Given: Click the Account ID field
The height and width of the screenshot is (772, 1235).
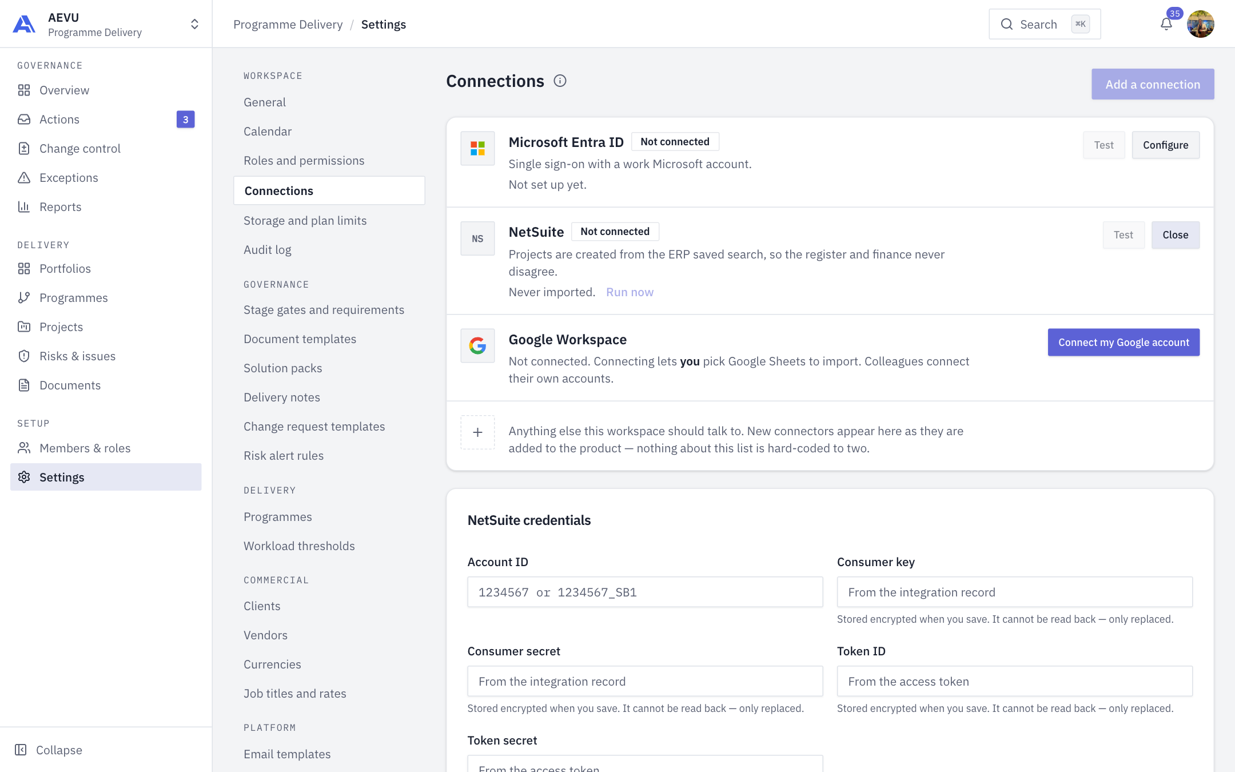Looking at the screenshot, I should pos(645,592).
